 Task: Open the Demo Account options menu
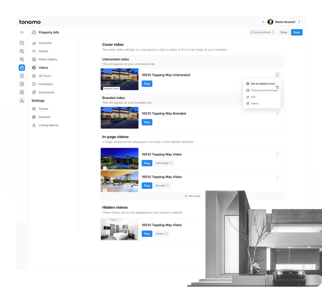299,22
